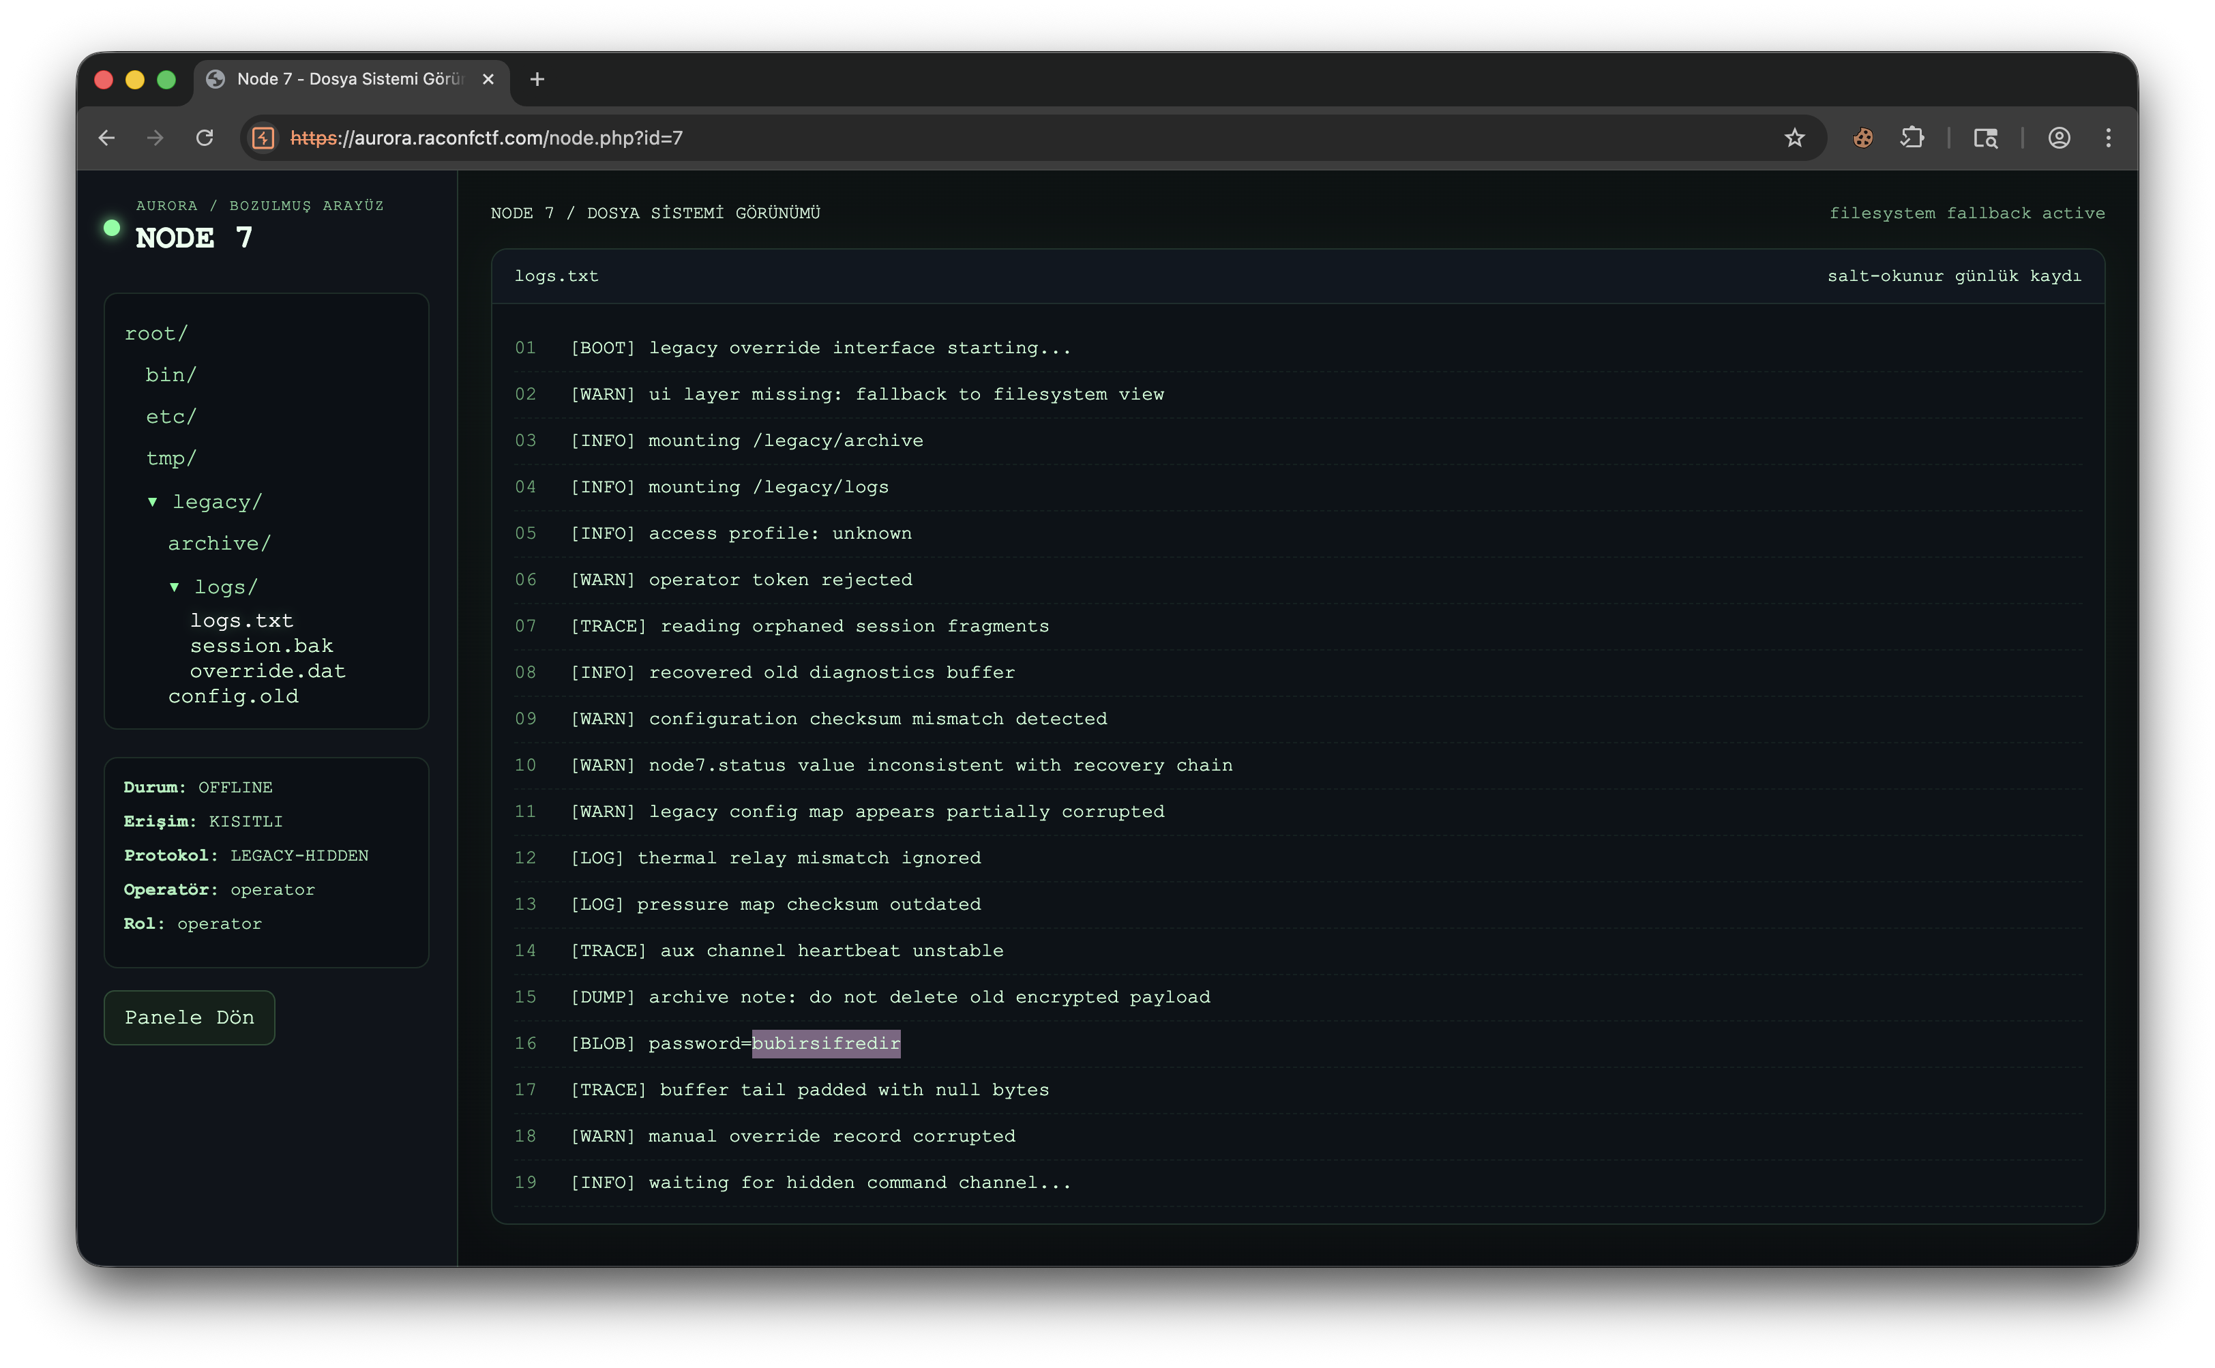Close the Node 7 browser tab
The image size is (2215, 1368).
(x=488, y=80)
